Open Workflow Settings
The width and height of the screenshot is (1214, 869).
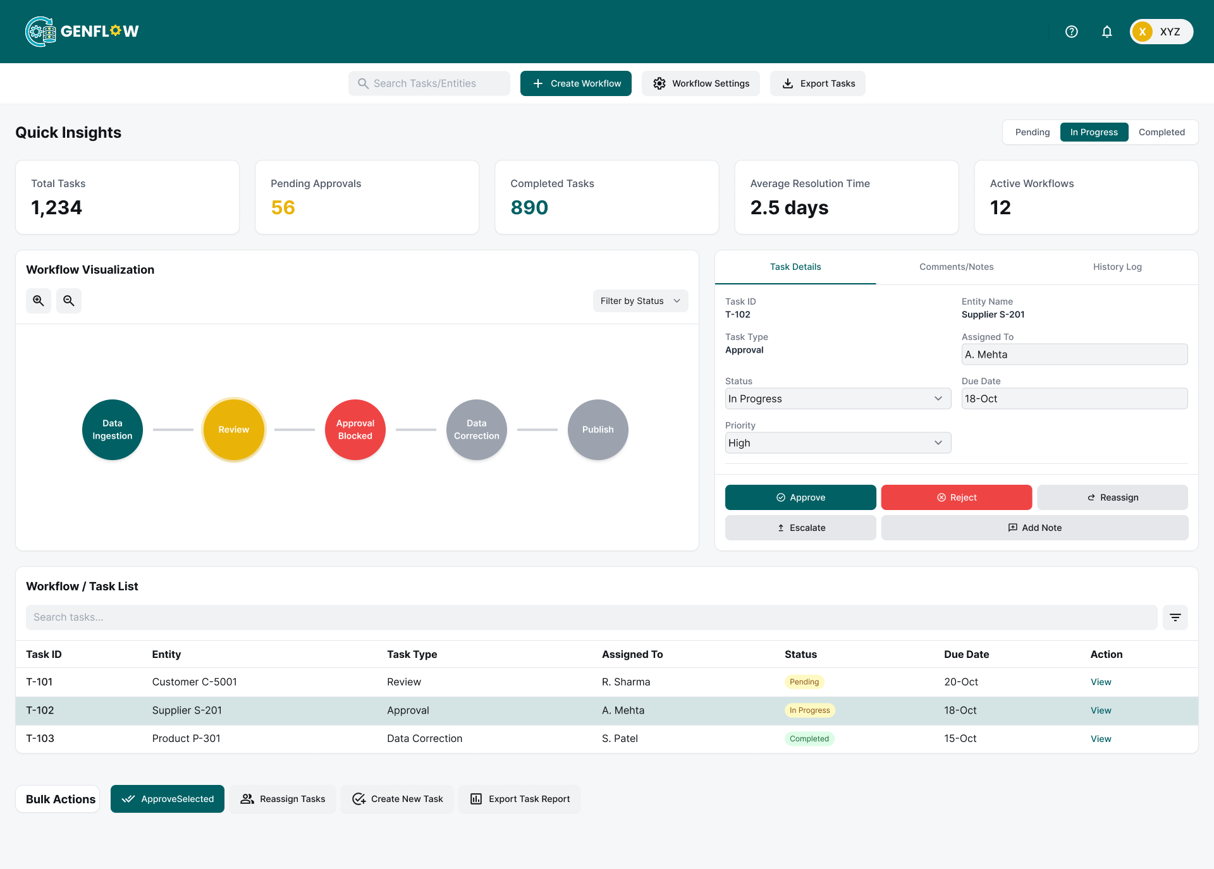[701, 83]
